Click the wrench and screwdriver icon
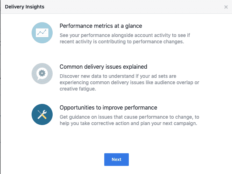 (x=42, y=114)
